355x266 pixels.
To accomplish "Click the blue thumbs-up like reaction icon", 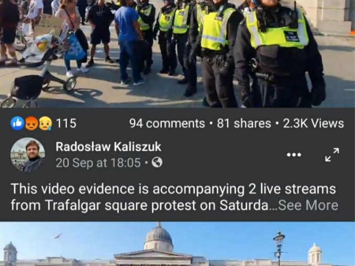I will (x=17, y=123).
